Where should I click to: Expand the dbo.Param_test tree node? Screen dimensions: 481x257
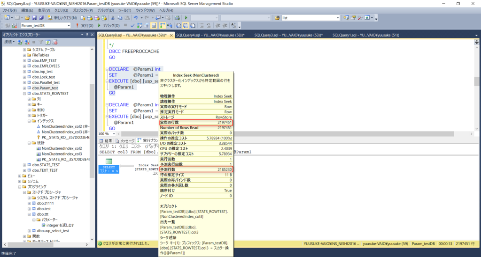click(x=24, y=88)
